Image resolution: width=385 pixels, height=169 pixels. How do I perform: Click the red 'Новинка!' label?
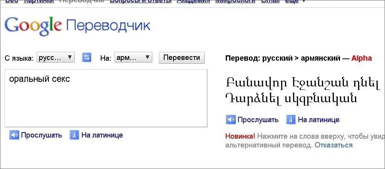tap(240, 136)
